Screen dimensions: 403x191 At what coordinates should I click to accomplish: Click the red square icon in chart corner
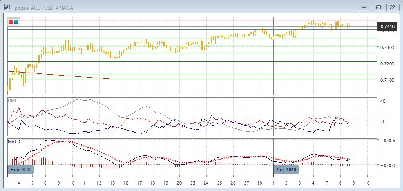point(11,22)
